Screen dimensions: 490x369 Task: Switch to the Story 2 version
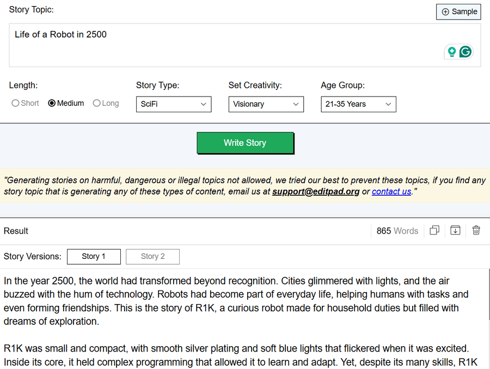[x=153, y=257]
